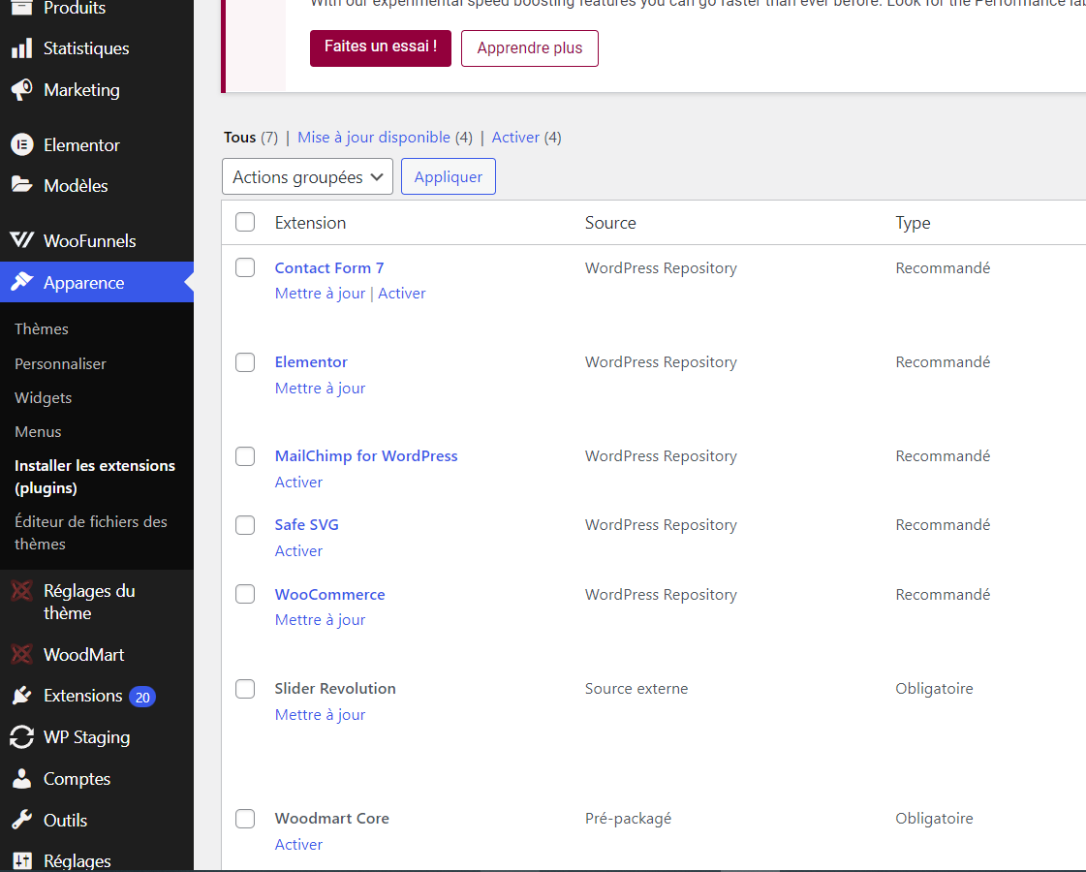Check the Elementor row checkbox
The height and width of the screenshot is (872, 1086).
245,362
